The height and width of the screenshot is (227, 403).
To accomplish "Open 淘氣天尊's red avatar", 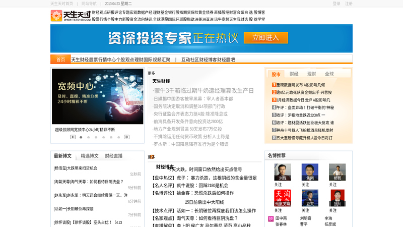I will 283,198.
